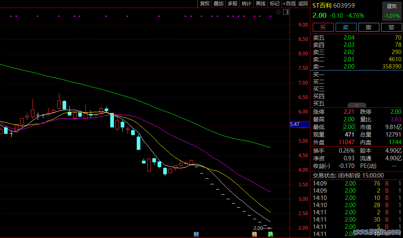
Task: Open the 统计 statistics tool
Action: click(x=247, y=4)
